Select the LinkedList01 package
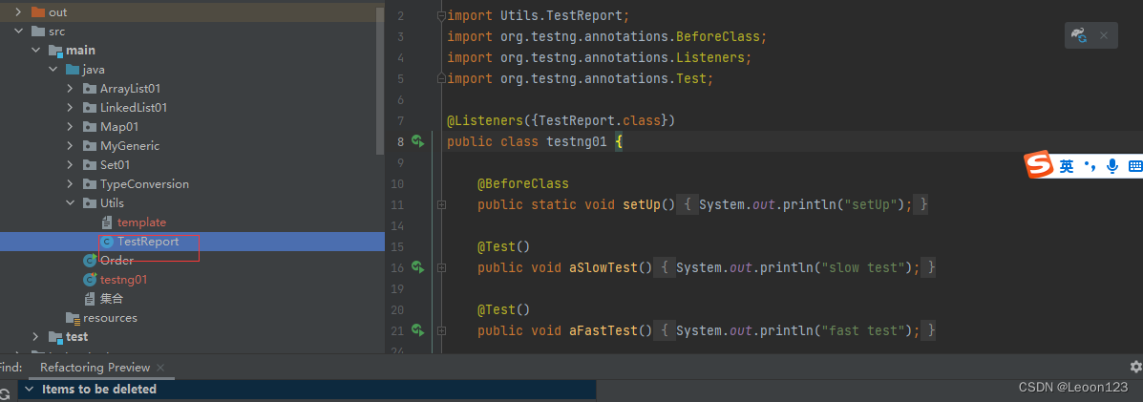 (x=134, y=107)
